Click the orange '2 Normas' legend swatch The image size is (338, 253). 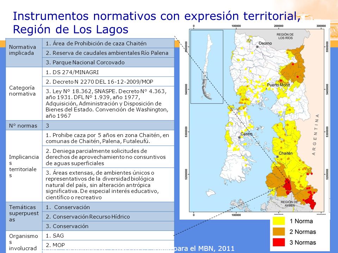point(279,232)
